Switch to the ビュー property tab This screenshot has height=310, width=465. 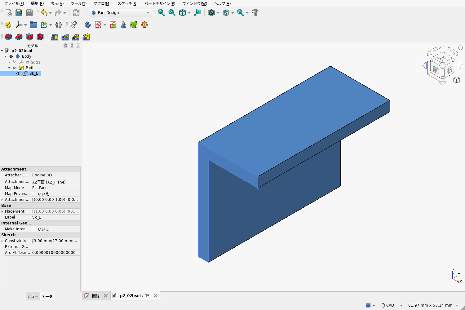coord(33,296)
